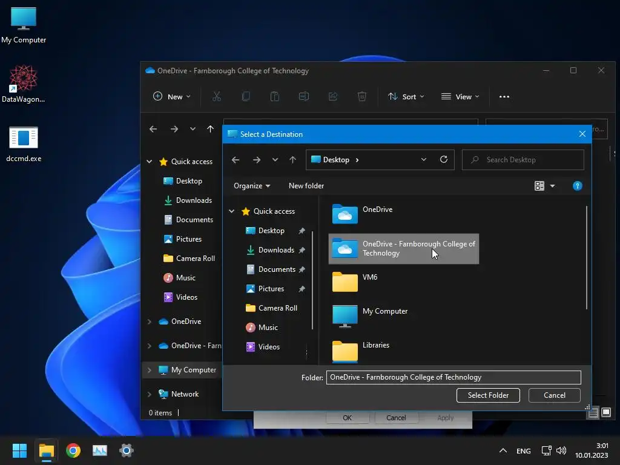Image resolution: width=620 pixels, height=465 pixels.
Task: Collapse Quick access in dialog tree
Action: click(232, 211)
